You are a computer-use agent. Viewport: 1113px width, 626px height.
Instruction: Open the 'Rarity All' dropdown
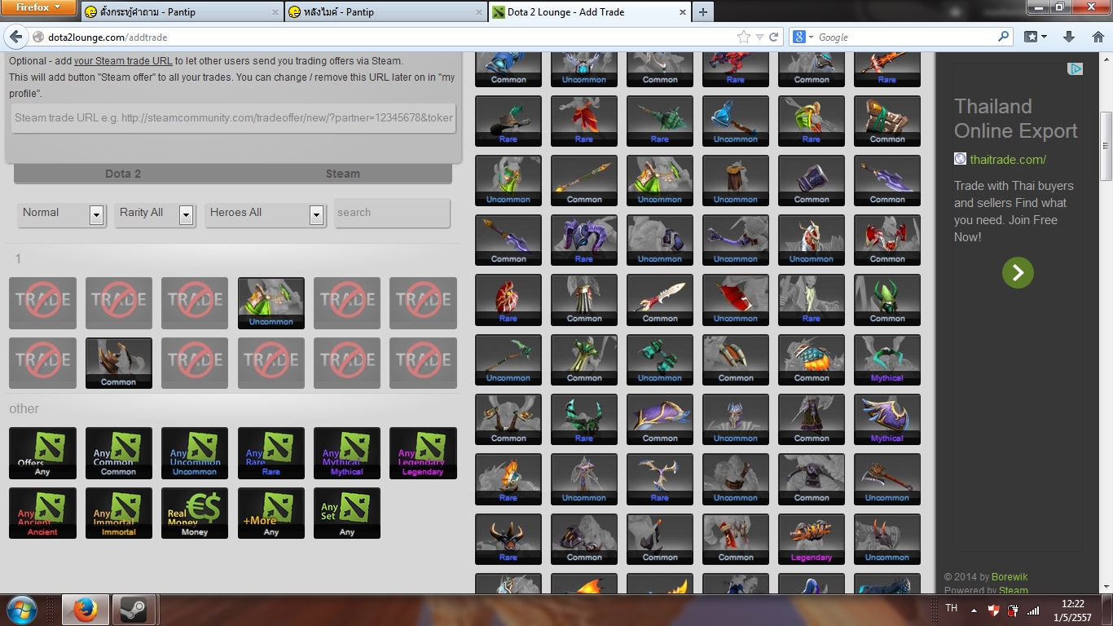pyautogui.click(x=154, y=214)
